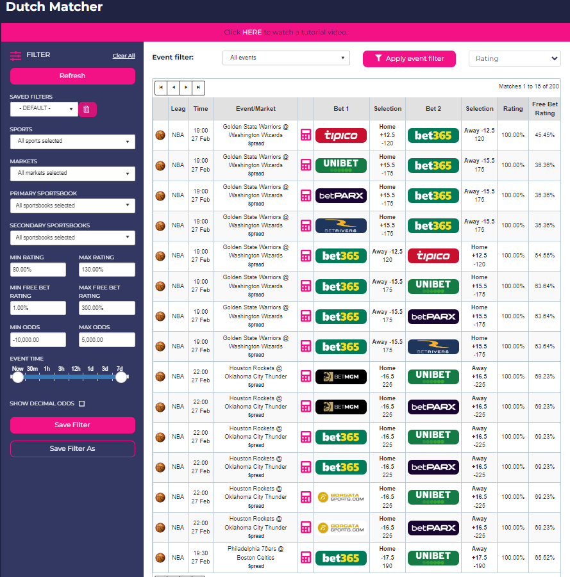Click the trash icon beside saved filters

pos(87,110)
